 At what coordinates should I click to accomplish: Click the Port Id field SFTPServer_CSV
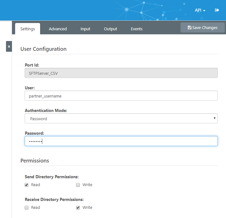coord(121,73)
